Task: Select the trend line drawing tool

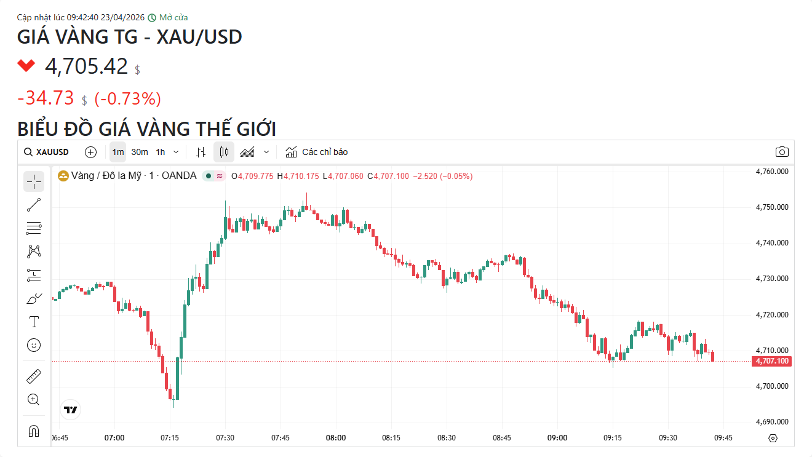Action: 34,205
